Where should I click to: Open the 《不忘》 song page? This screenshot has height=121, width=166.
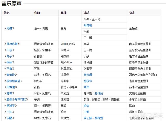tap(9, 50)
